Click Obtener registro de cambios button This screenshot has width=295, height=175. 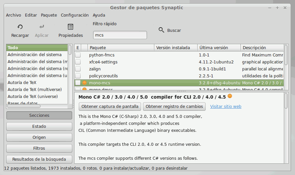pos(174,107)
